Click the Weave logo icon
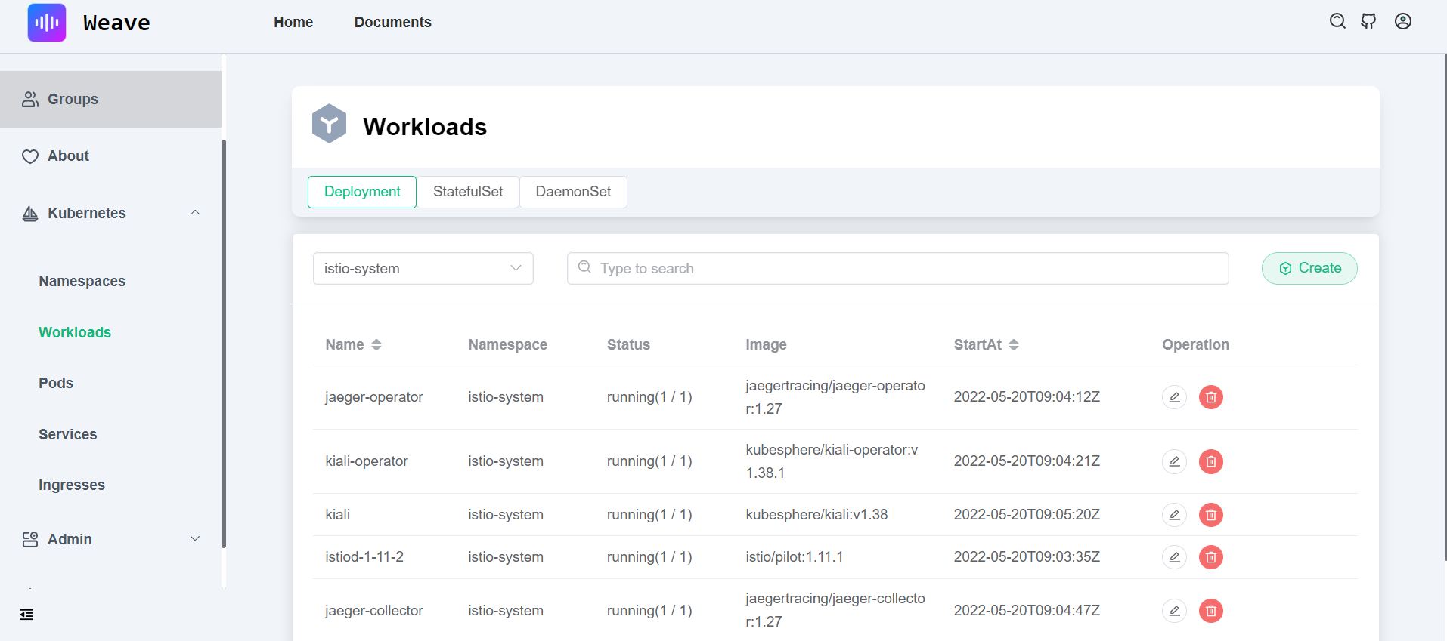 click(47, 23)
